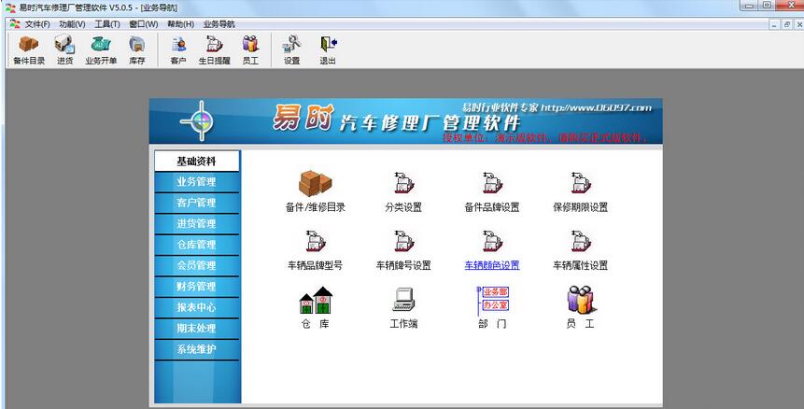Open the 工具(T) menu
804x409 pixels.
[x=106, y=24]
